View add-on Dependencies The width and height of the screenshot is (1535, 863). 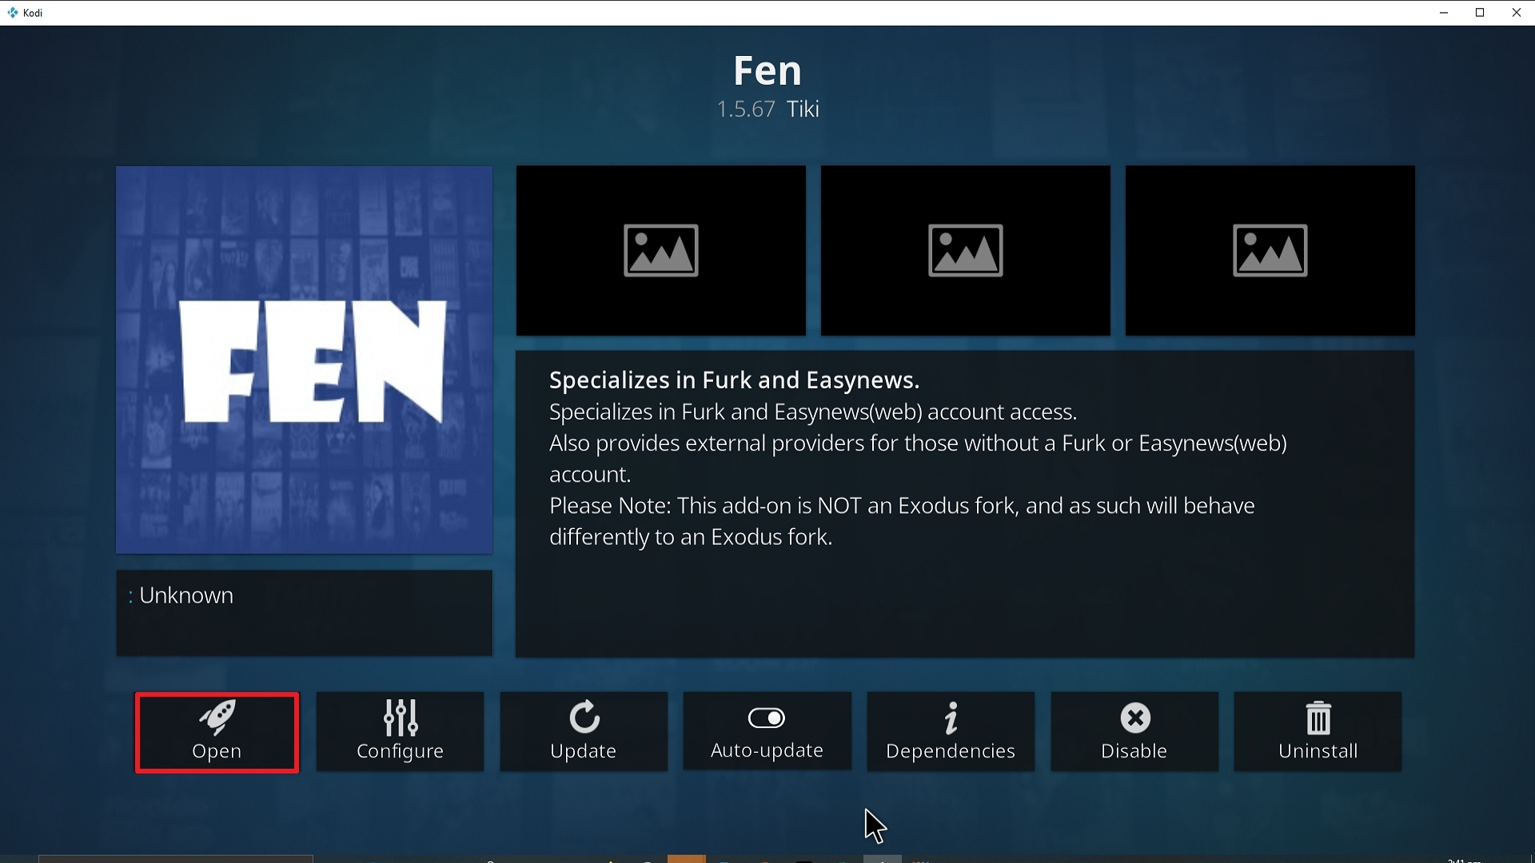tap(951, 732)
